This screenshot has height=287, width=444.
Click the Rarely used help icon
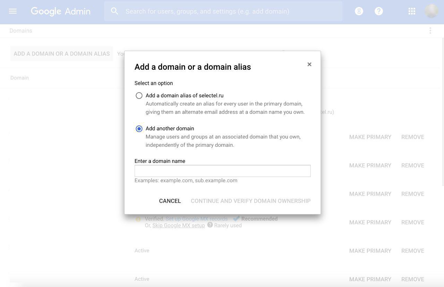[x=210, y=225]
